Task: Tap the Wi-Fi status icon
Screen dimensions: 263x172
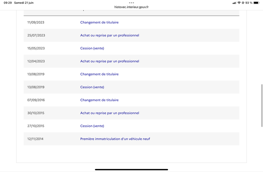Action: [239, 3]
